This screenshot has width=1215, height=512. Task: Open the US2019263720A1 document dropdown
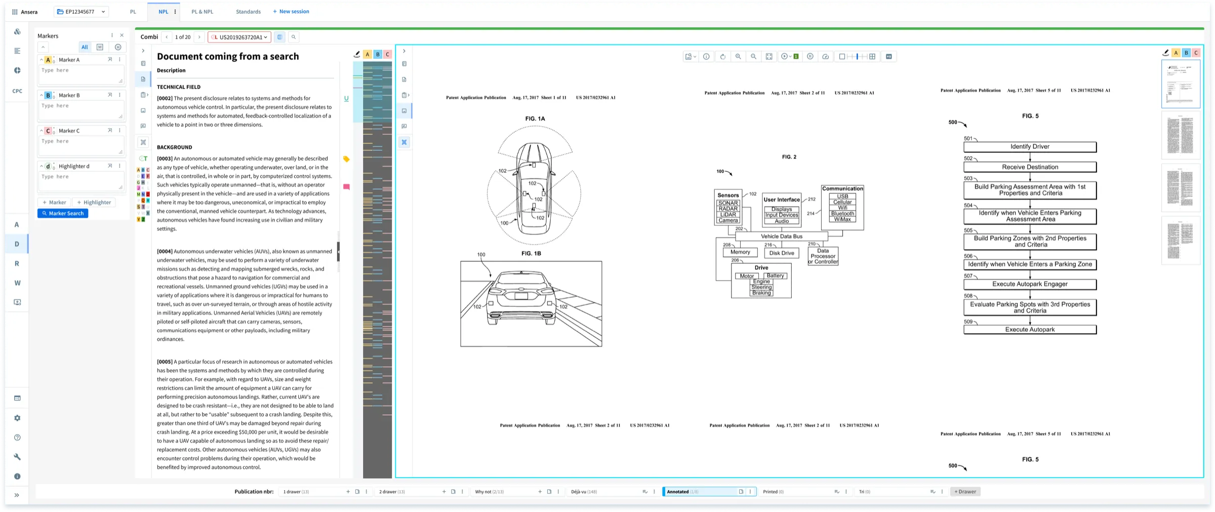click(239, 37)
